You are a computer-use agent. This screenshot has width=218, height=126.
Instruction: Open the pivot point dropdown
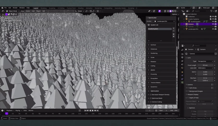pyautogui.click(x=87, y=11)
